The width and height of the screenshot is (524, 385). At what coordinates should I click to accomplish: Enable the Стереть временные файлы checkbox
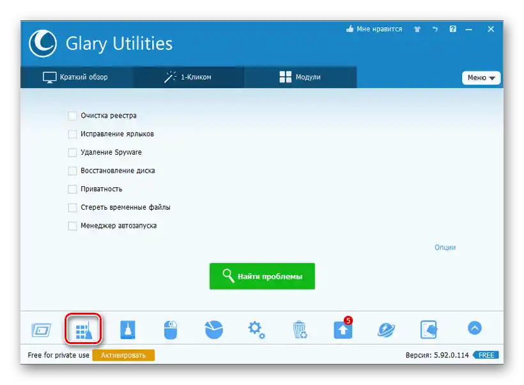72,207
